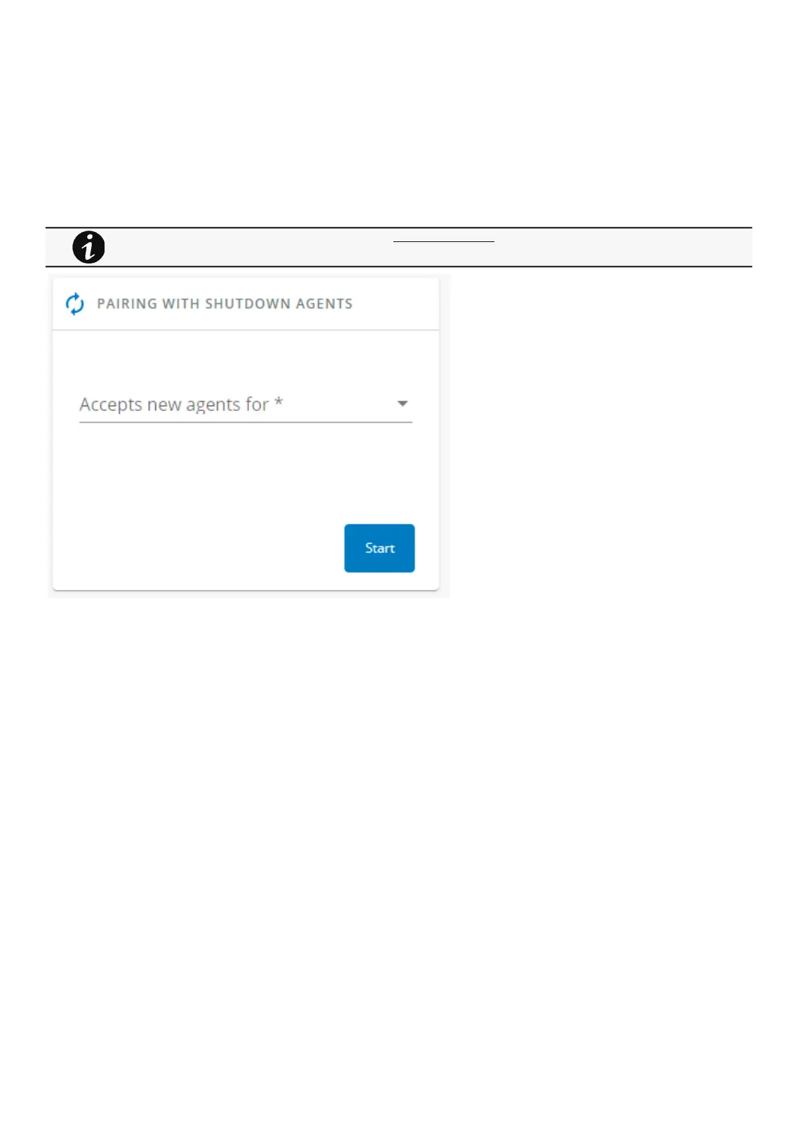This screenshot has width=798, height=1129.
Task: Click the underline beneath the agents field
Action: pos(245,422)
